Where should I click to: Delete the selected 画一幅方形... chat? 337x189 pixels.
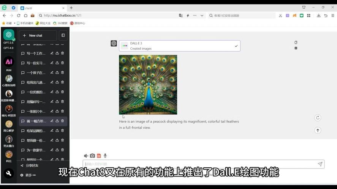pos(63,121)
